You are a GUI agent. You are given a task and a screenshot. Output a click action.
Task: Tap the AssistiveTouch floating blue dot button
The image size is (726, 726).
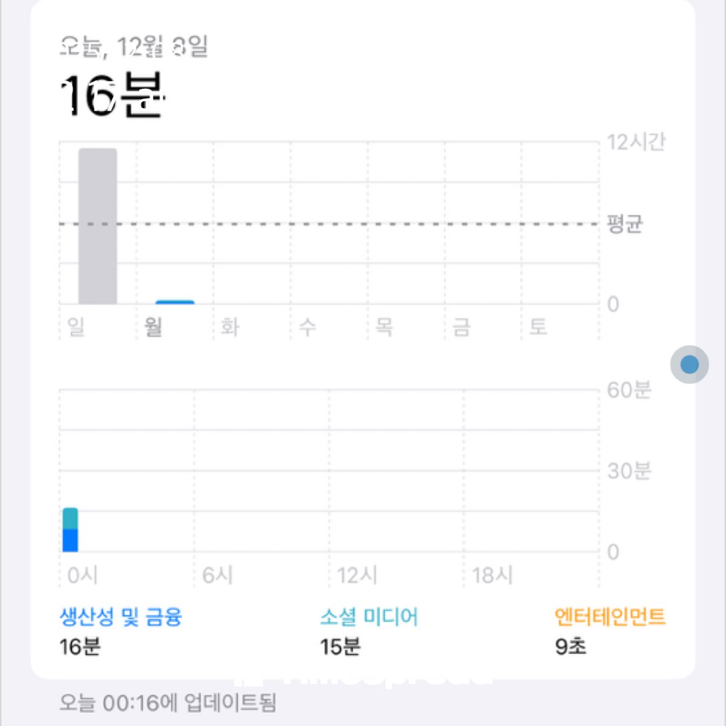(689, 364)
